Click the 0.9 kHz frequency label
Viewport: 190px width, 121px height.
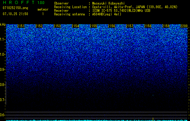(x=3, y=70)
